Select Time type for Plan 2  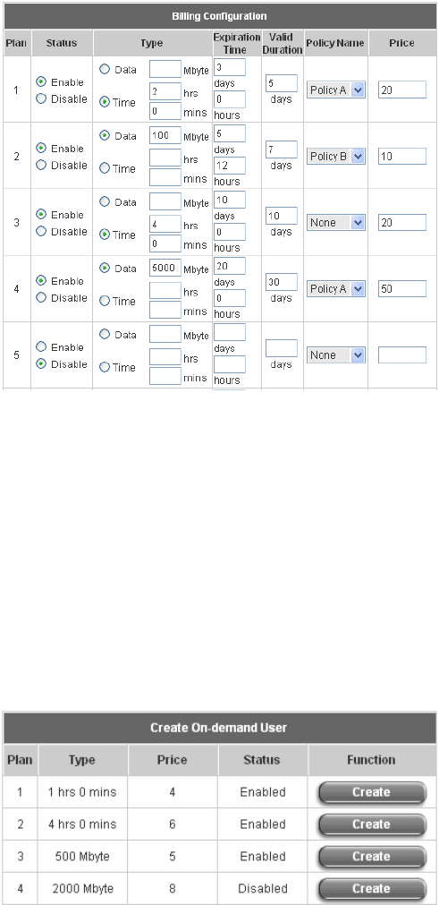(x=105, y=168)
